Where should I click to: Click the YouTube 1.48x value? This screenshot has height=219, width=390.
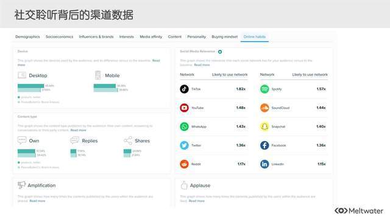coord(241,108)
